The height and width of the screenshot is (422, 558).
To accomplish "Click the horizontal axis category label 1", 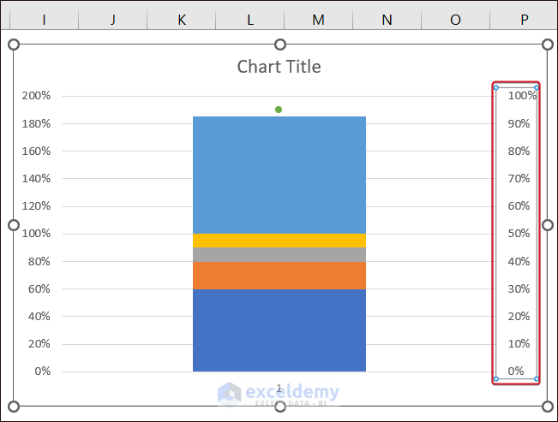I will [279, 388].
